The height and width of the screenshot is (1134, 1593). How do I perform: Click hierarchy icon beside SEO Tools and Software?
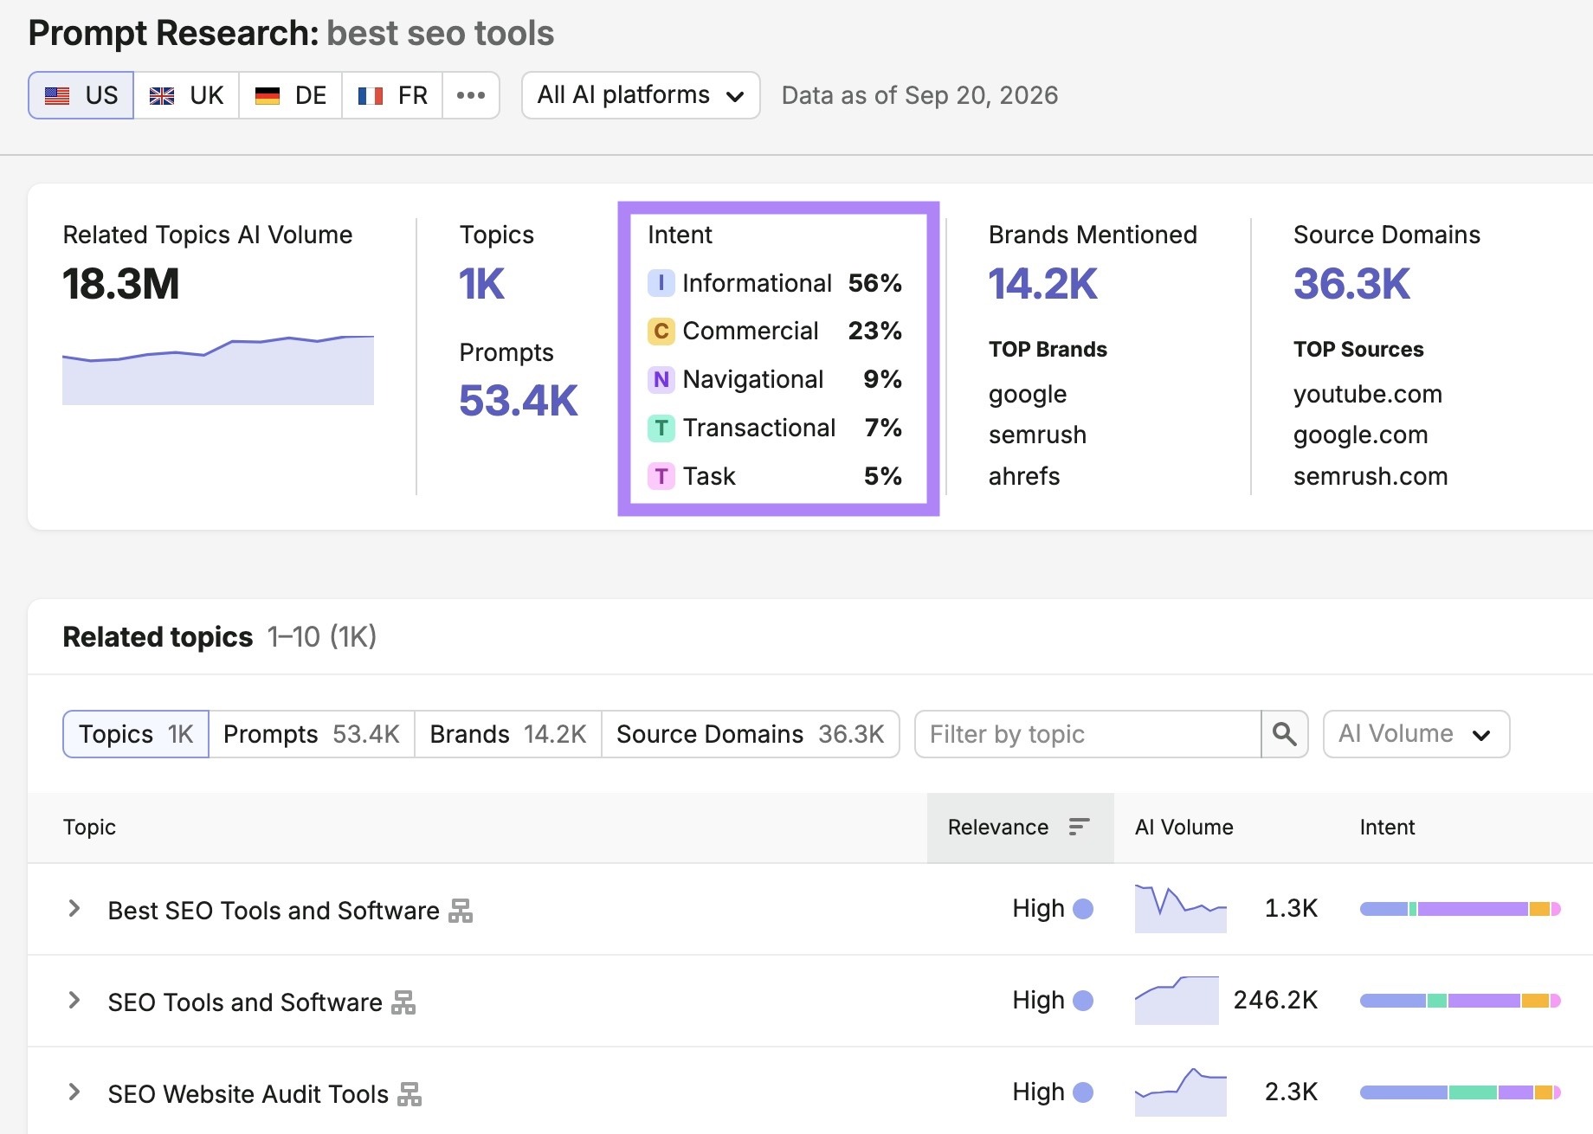click(403, 1002)
